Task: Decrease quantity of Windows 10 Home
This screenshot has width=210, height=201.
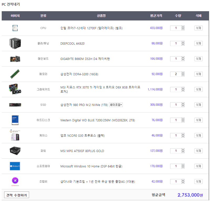Action: coord(183,167)
